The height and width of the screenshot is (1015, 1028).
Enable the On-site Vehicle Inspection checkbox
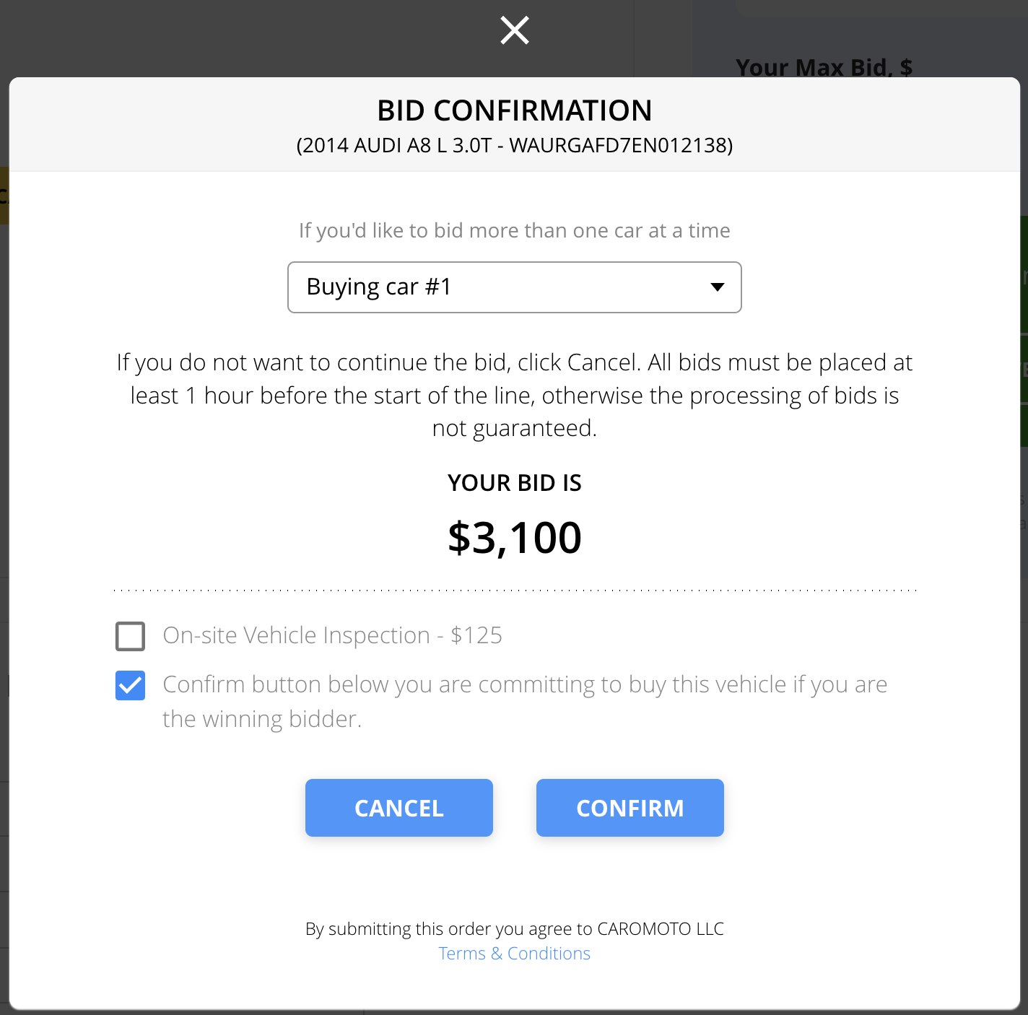pos(131,637)
